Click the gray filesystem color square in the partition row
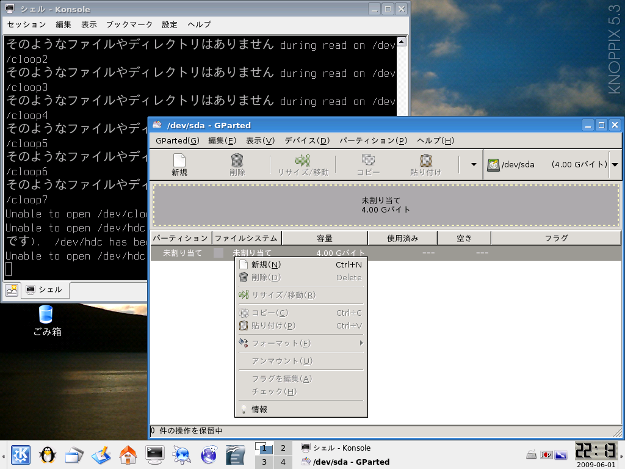 tap(219, 253)
